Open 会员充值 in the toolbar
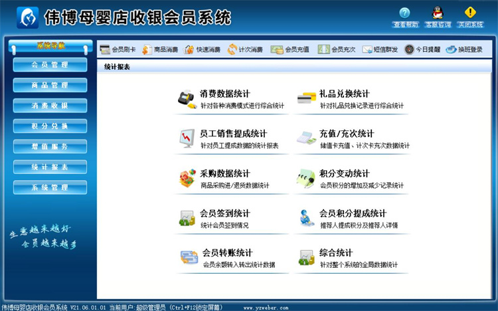 click(x=290, y=50)
